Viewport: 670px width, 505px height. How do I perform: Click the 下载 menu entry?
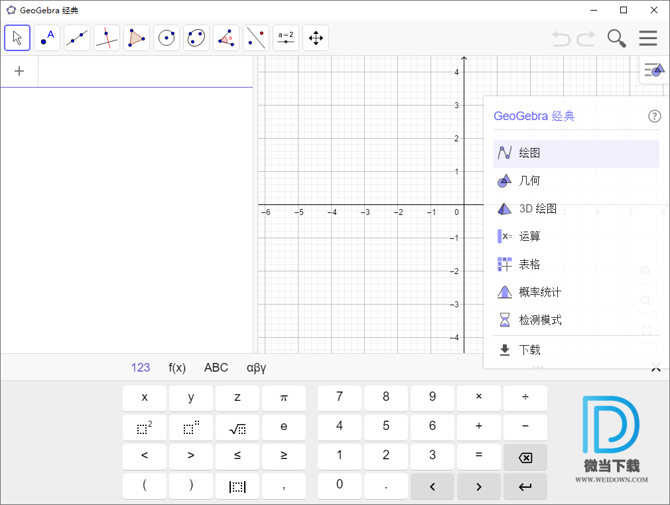[529, 350]
